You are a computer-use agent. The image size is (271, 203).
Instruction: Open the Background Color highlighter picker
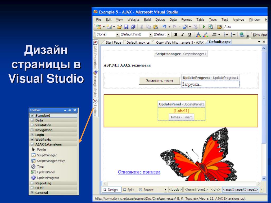(x=205, y=35)
